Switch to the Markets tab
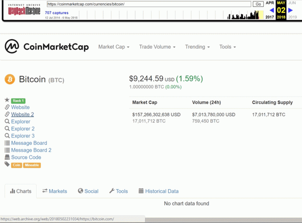 [x=55, y=191]
